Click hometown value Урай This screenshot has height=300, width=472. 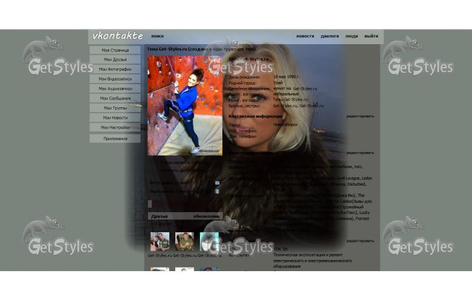[278, 83]
